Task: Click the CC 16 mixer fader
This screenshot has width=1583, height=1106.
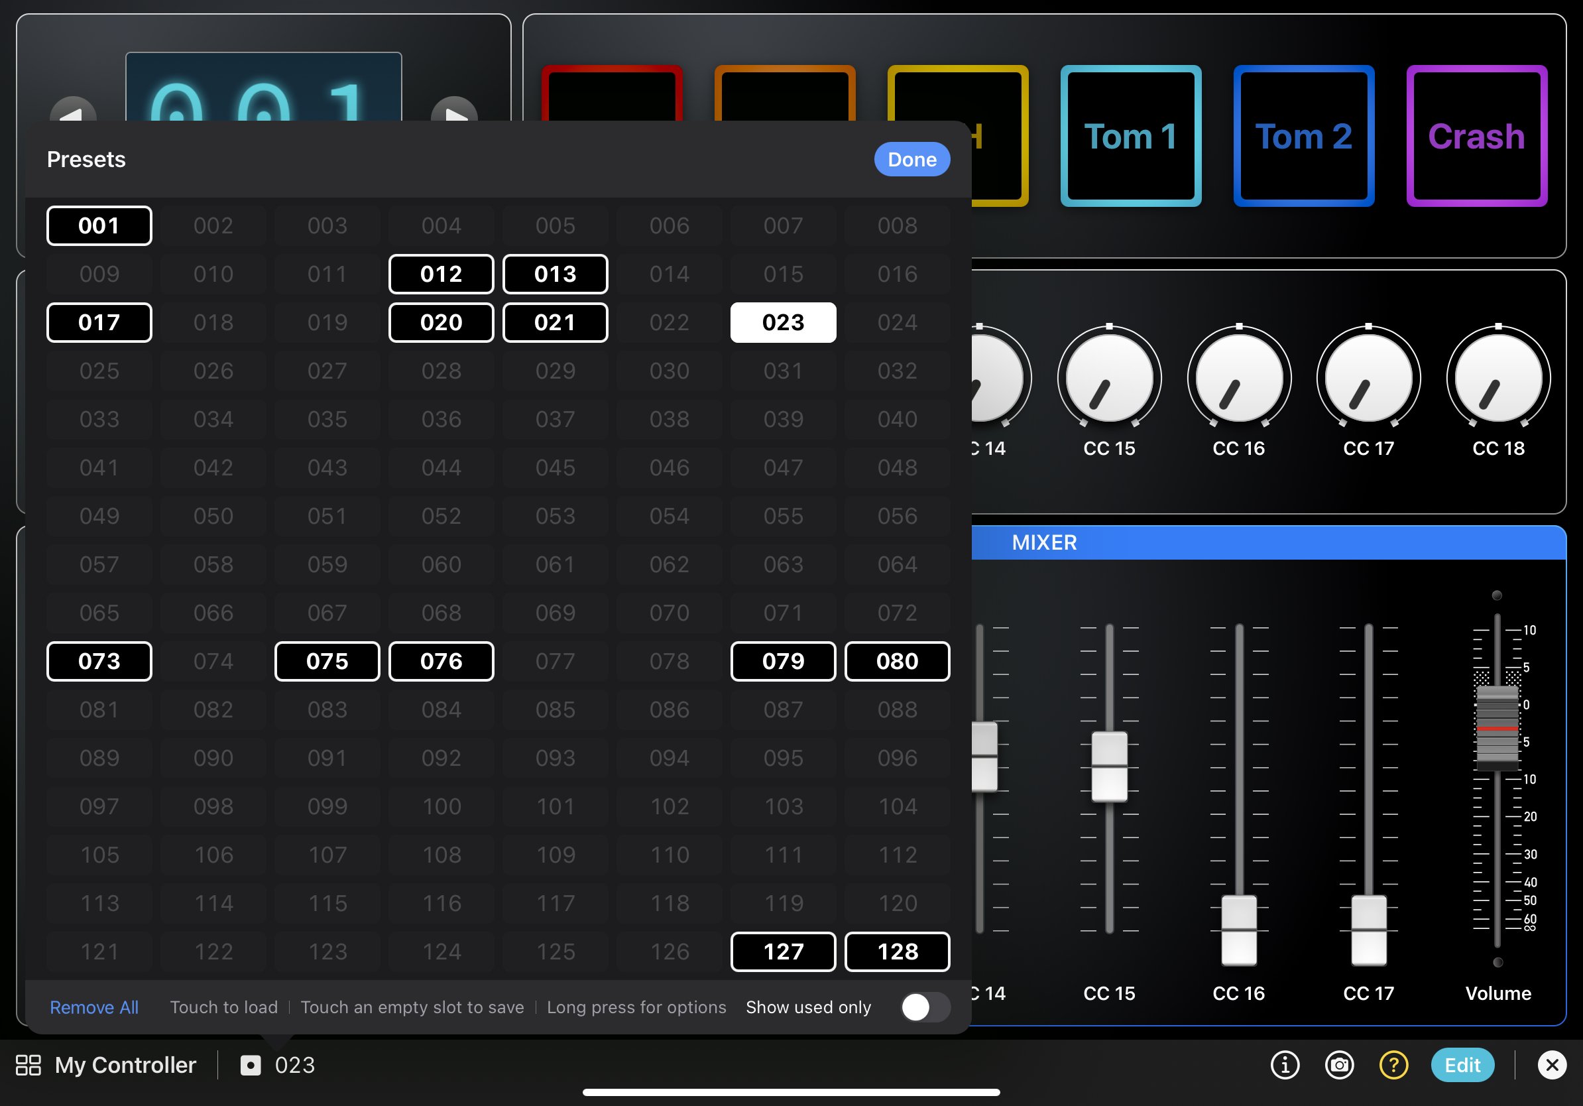Action: point(1239,930)
